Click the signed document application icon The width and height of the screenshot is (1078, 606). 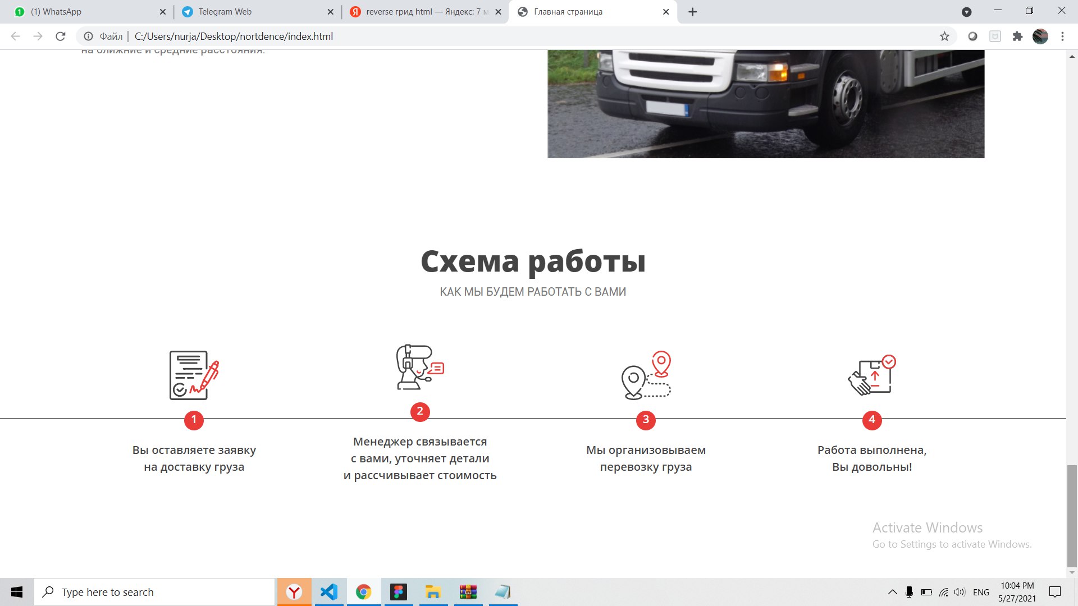tap(194, 375)
